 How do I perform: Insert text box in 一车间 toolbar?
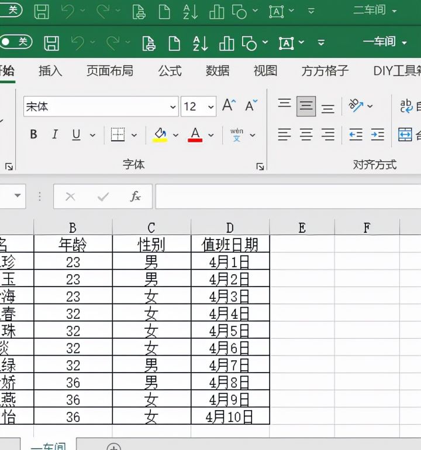286,43
